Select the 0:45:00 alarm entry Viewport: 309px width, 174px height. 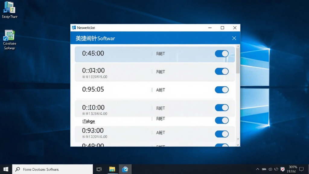155,54
